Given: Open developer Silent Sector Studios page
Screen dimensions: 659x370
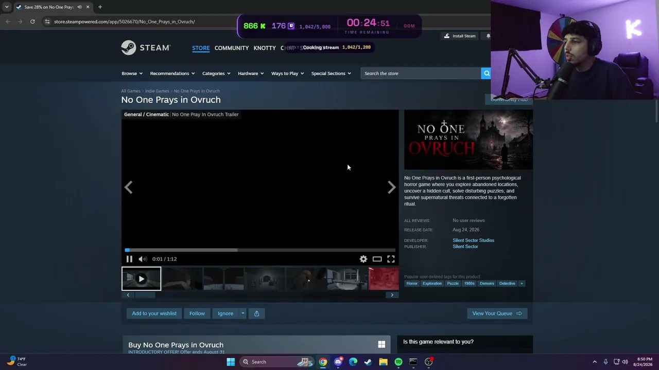Looking at the screenshot, I should click(x=473, y=240).
